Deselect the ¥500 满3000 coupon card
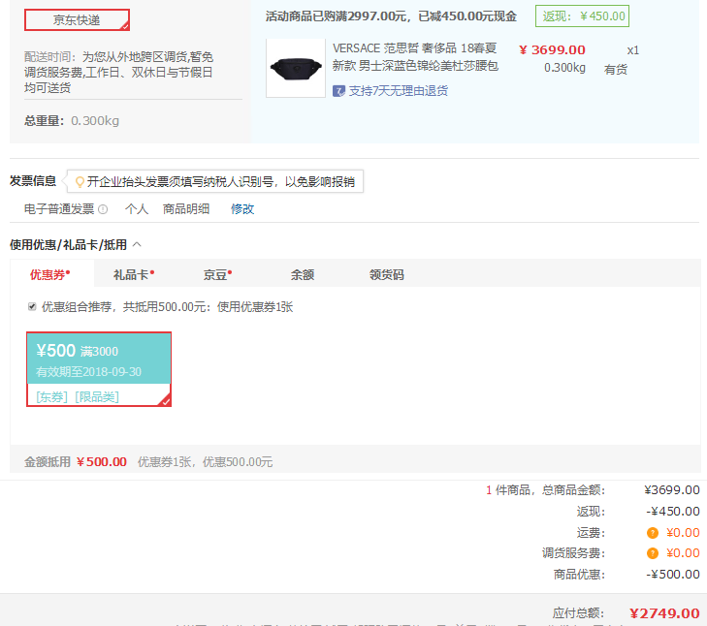The height and width of the screenshot is (626, 707). pyautogui.click(x=99, y=369)
